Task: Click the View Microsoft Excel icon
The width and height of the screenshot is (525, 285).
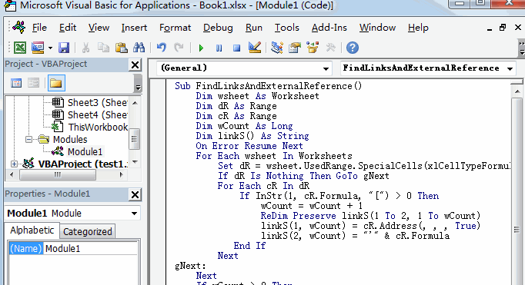Action: pyautogui.click(x=20, y=48)
